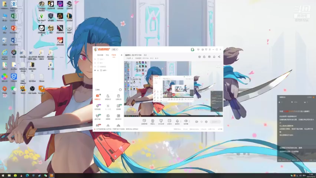
Task: Open platform dropdown beside Live Companion logo
Action: pyautogui.click(x=115, y=49)
